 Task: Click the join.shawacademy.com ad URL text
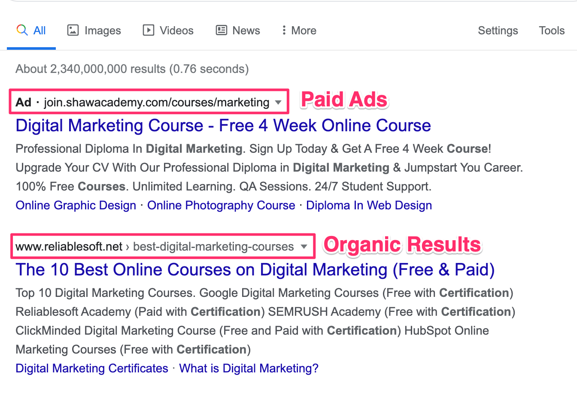tap(156, 103)
